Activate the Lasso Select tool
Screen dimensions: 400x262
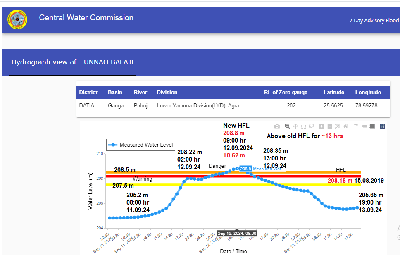click(311, 126)
